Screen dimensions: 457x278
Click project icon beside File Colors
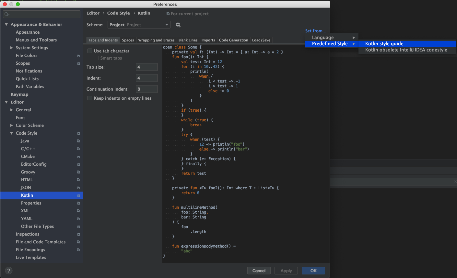[x=78, y=56]
